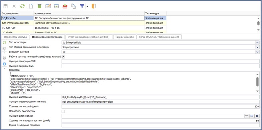This screenshot has height=130, width=262.
Task: Refresh integration parameters with side green arrows
Action: click(x=5, y=43)
